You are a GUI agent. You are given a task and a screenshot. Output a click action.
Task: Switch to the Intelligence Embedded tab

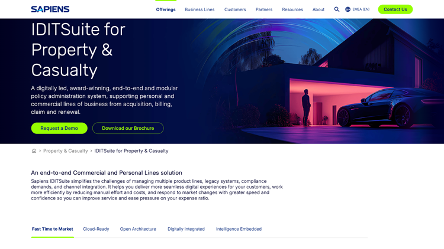239,229
